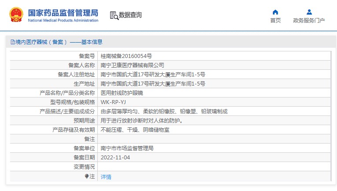337x191 pixels.
Task: Click 由多层薄厚均匀 product description cell
Action: click(x=164, y=112)
